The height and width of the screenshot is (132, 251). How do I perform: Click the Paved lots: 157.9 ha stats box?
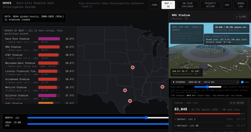226,39
